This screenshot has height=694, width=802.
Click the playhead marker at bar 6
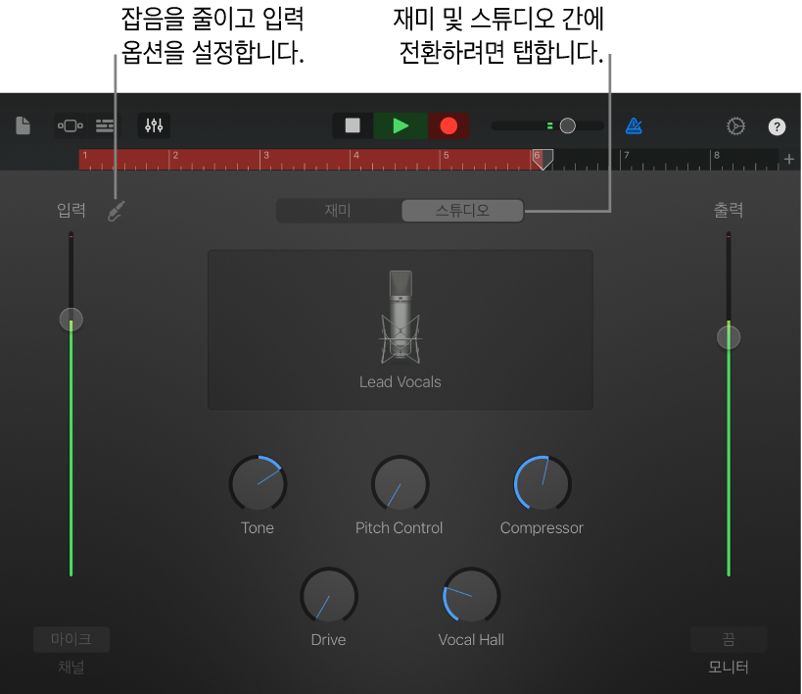pyautogui.click(x=543, y=160)
